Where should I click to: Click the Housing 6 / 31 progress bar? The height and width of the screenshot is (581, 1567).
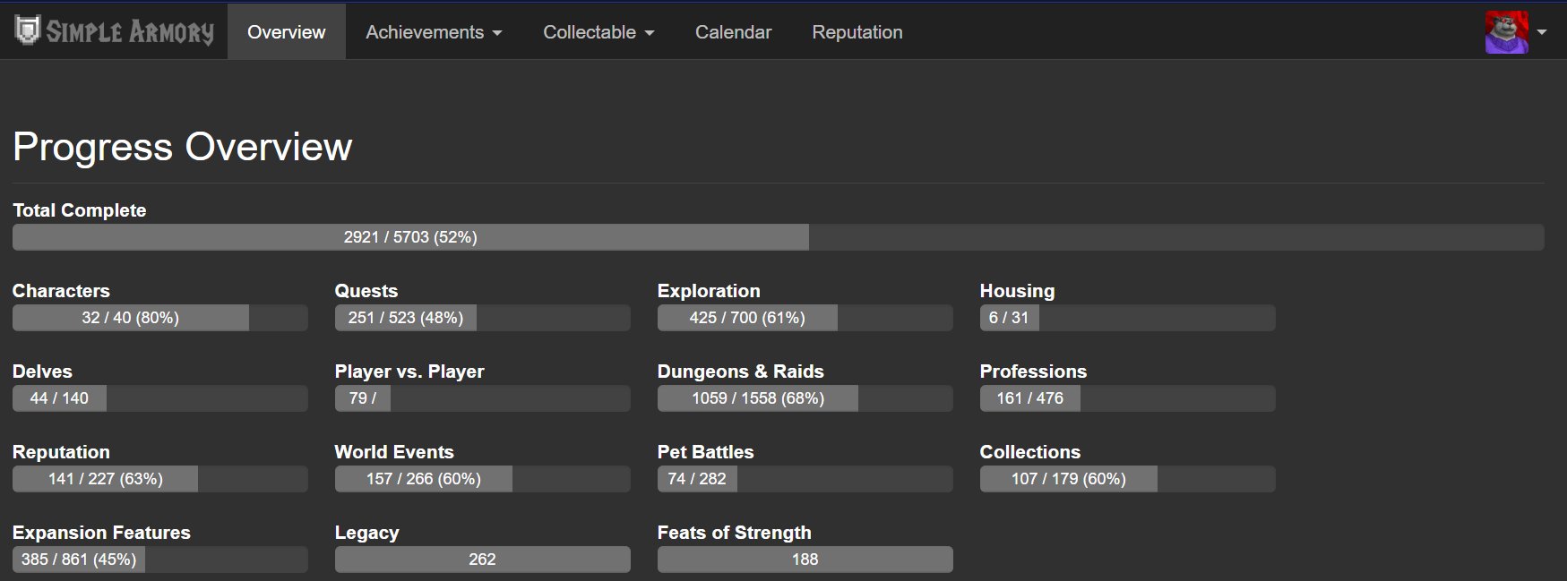click(x=1128, y=318)
